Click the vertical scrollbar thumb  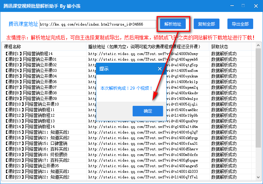(x=258, y=98)
